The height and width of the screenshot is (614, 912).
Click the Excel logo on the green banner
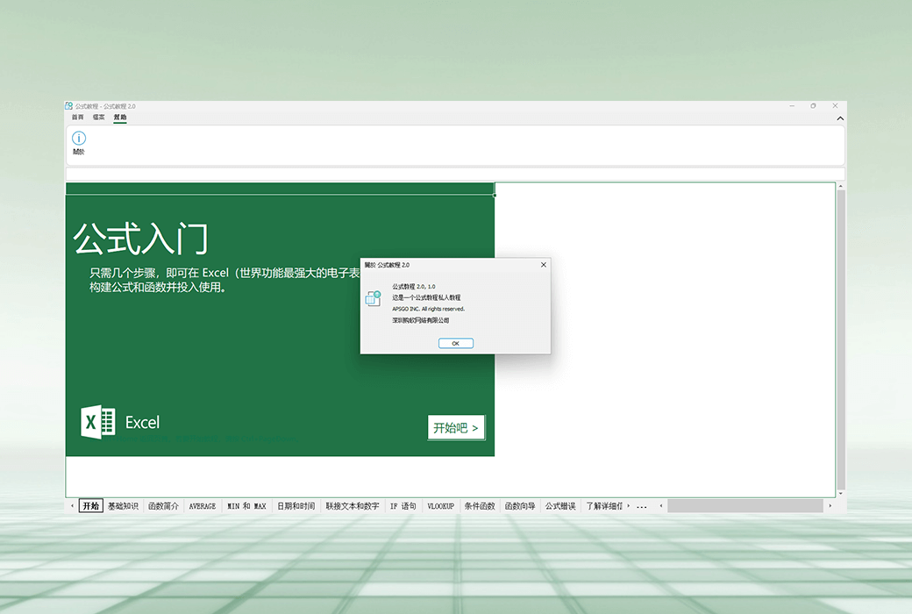[x=97, y=422]
